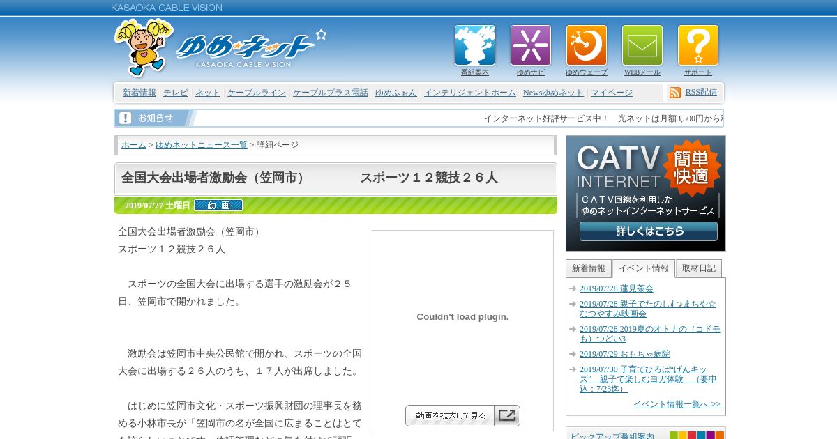Image resolution: width=837 pixels, height=439 pixels.
Task: Open the サポート question mark icon
Action: pos(698,45)
